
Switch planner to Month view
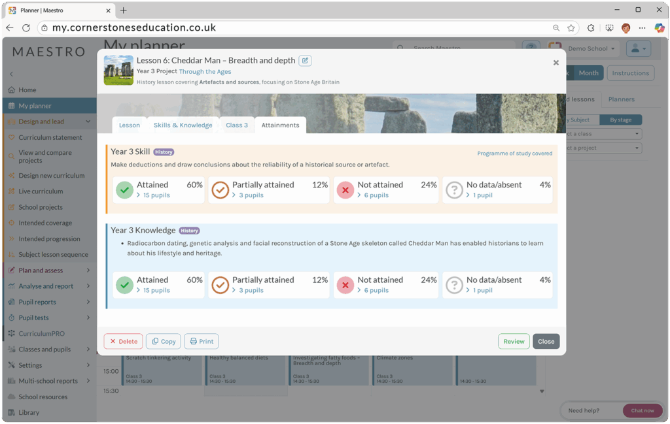tap(588, 73)
